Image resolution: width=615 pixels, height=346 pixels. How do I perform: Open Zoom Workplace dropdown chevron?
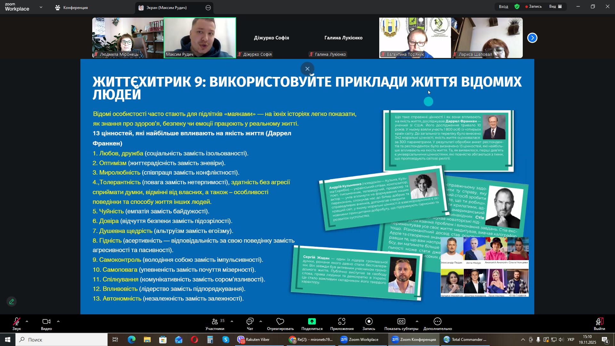pos(41,7)
